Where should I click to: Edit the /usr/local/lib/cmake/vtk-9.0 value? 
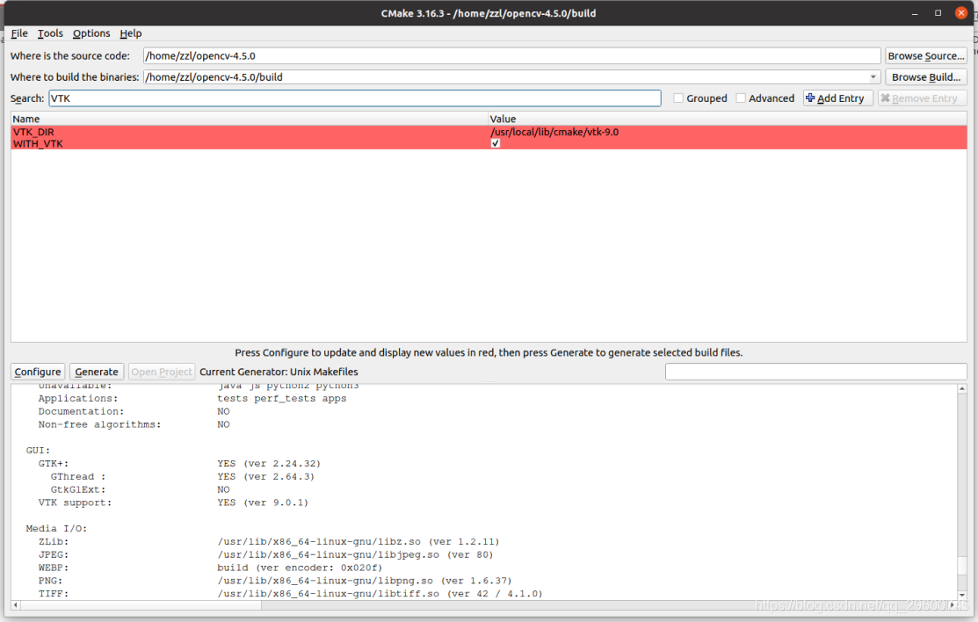554,132
